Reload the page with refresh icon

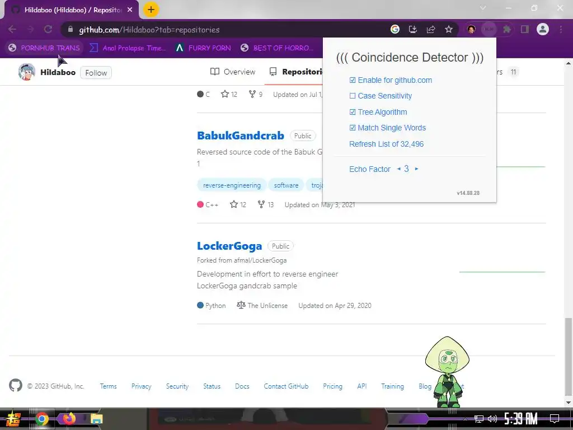[x=48, y=29]
